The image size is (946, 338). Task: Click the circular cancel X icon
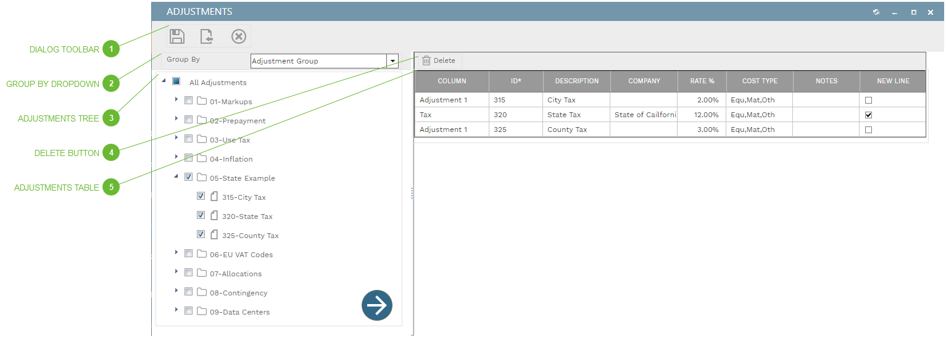238,36
